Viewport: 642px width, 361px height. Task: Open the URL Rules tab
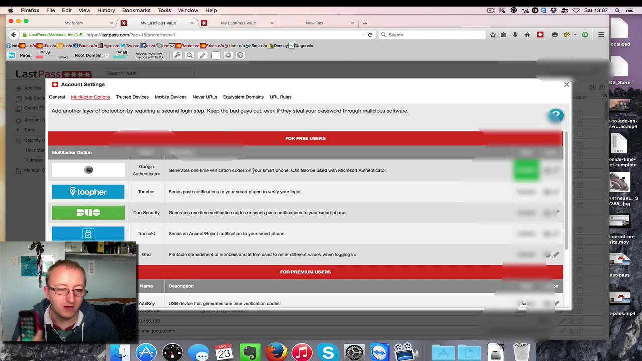(x=280, y=97)
